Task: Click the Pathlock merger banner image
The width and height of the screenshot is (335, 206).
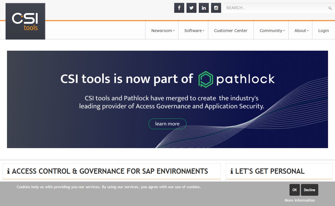Action: (167, 99)
